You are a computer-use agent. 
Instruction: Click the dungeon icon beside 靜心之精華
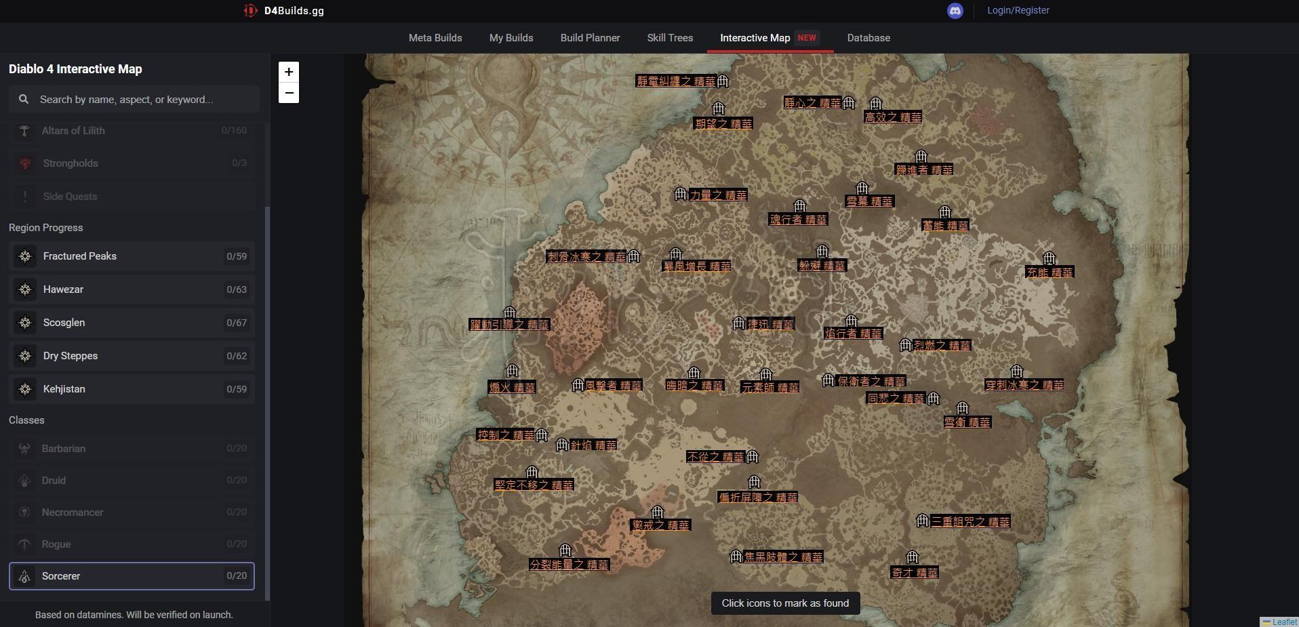[849, 103]
